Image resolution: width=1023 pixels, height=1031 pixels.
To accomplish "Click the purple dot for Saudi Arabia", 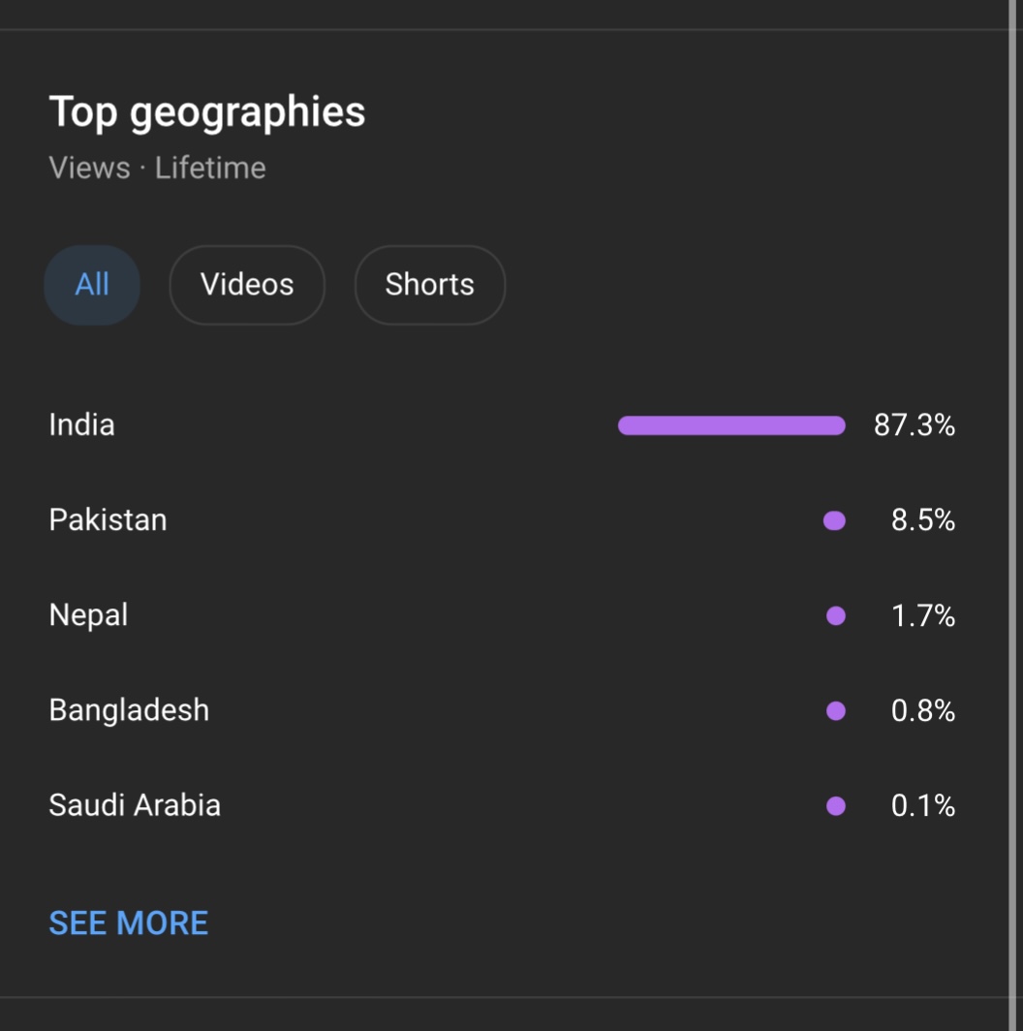I will [836, 806].
